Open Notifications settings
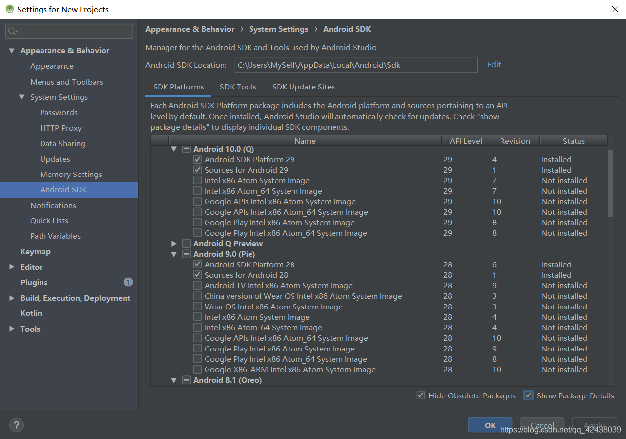The width and height of the screenshot is (626, 439). [53, 205]
